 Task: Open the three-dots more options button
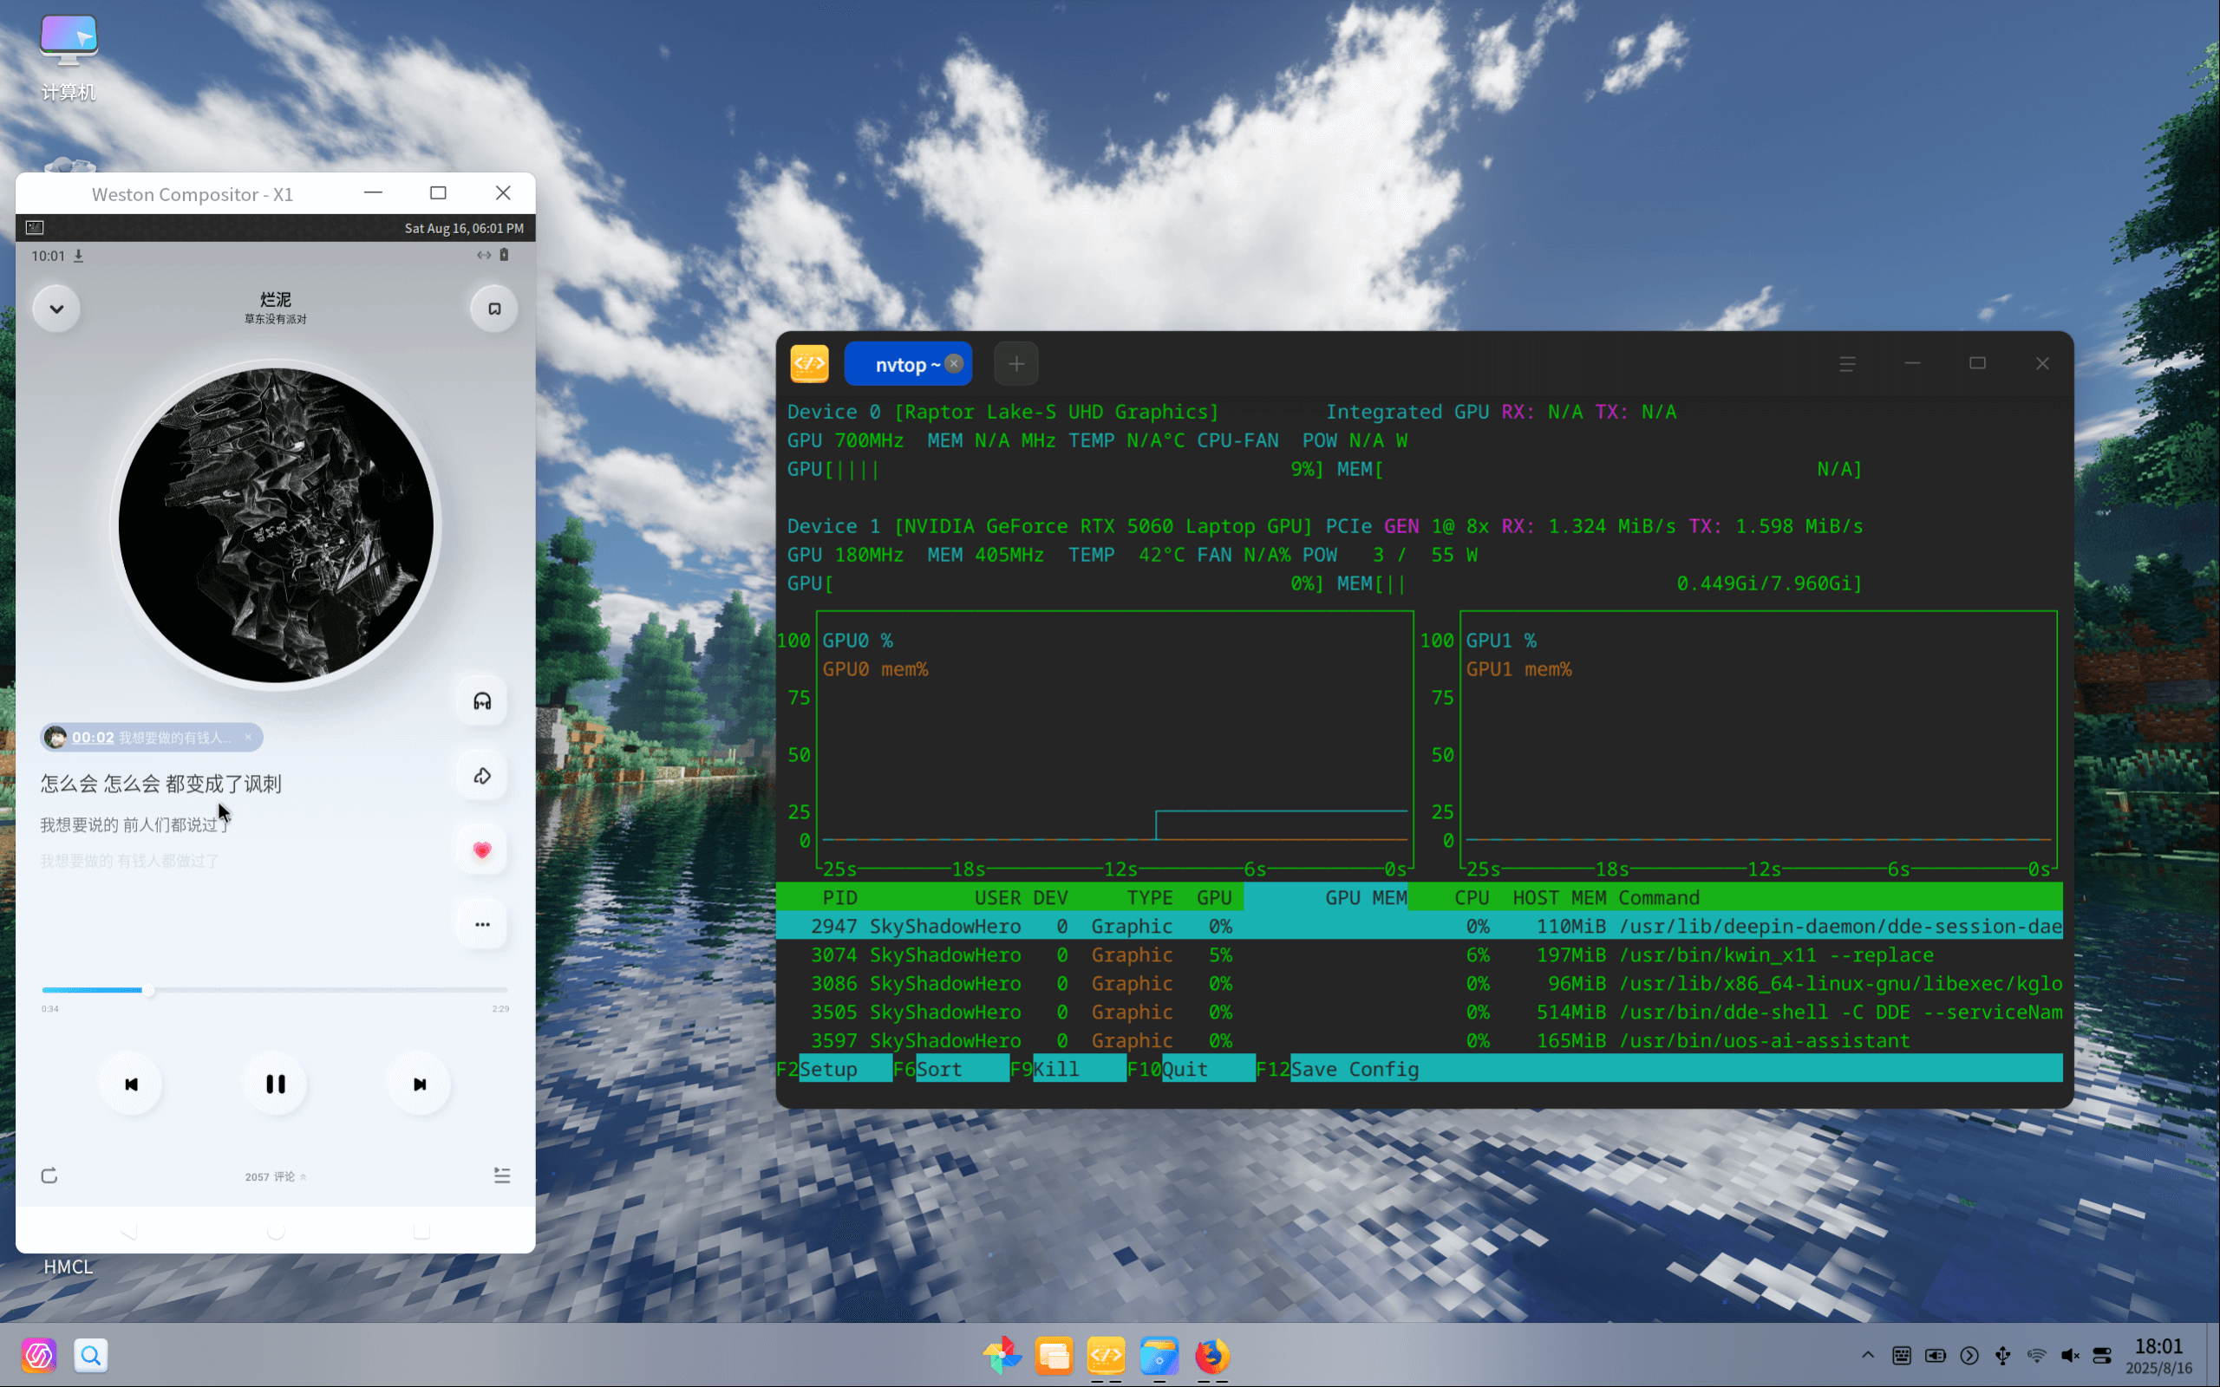(481, 925)
